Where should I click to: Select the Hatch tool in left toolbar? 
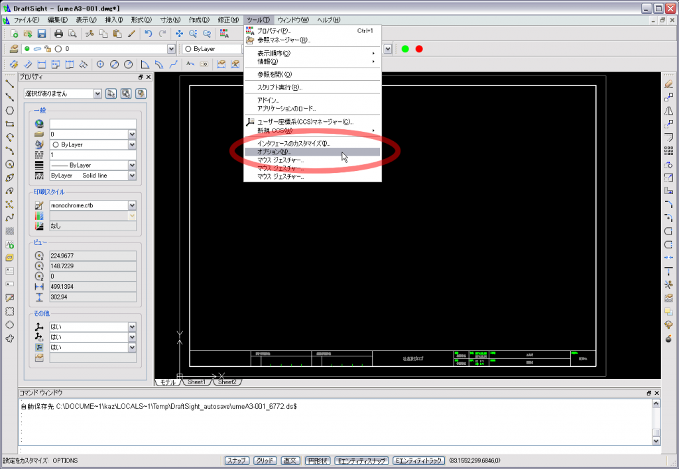9,231
